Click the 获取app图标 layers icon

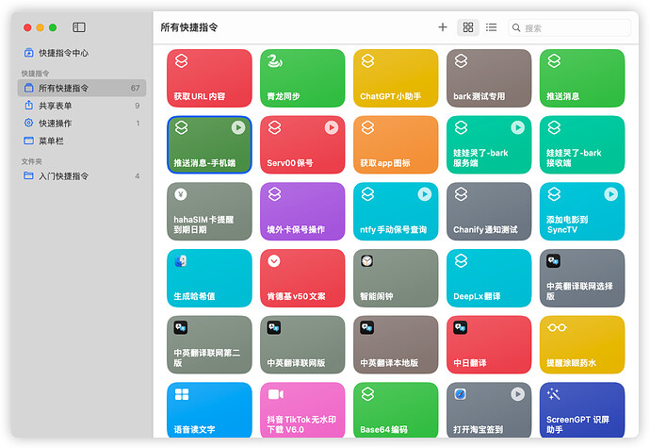367,127
